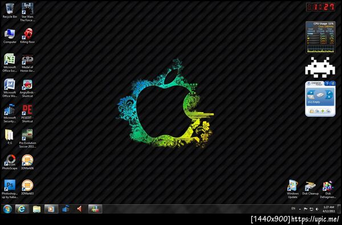
Task: Click the blue taskbar icon beside media player
Action: point(66,209)
